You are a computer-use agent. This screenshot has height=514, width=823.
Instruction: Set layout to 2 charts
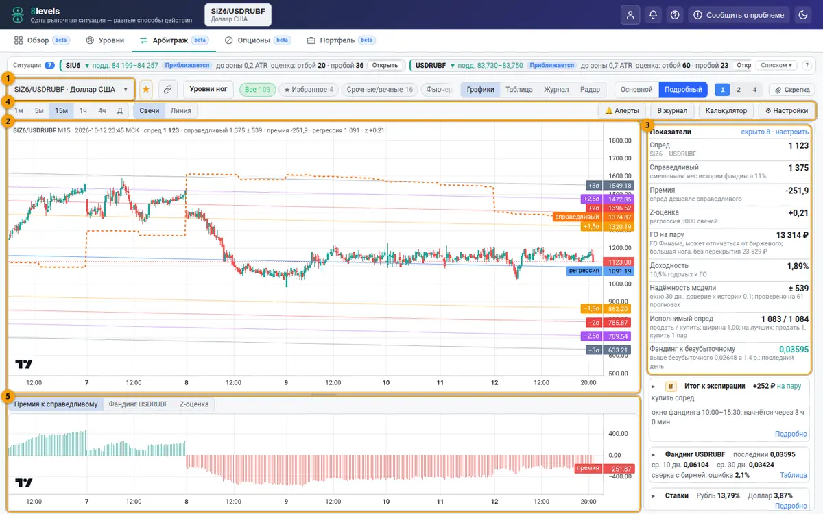pos(738,89)
